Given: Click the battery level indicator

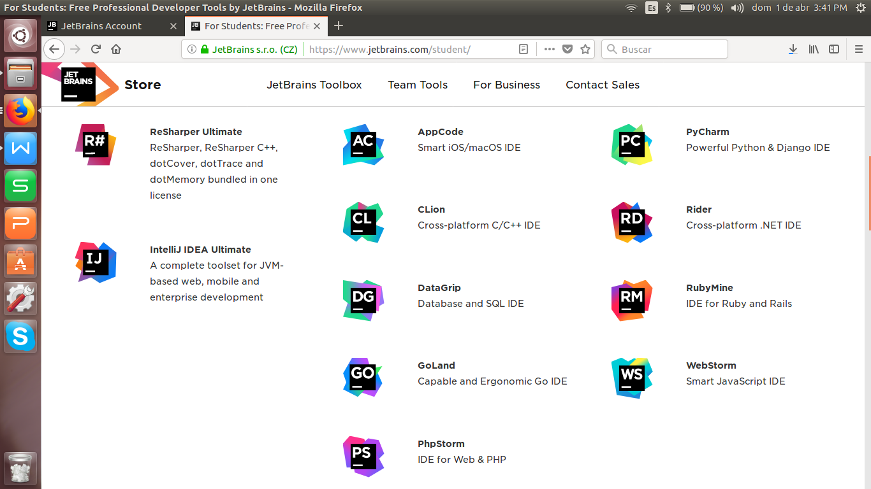Looking at the screenshot, I should [x=701, y=8].
